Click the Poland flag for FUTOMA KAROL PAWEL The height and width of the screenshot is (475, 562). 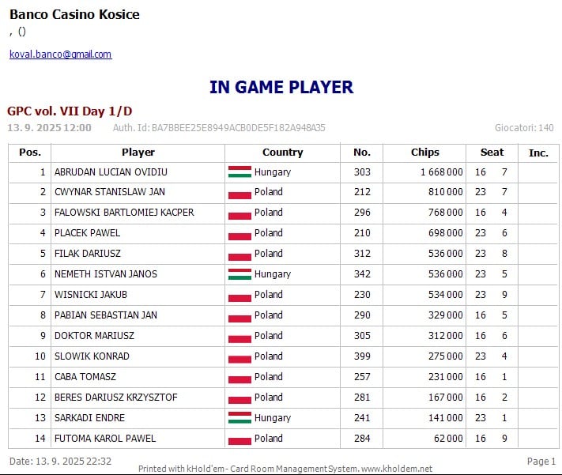pos(240,439)
